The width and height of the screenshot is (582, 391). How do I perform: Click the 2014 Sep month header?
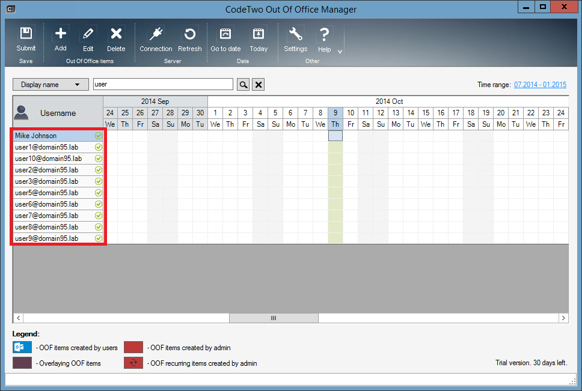coord(155,102)
